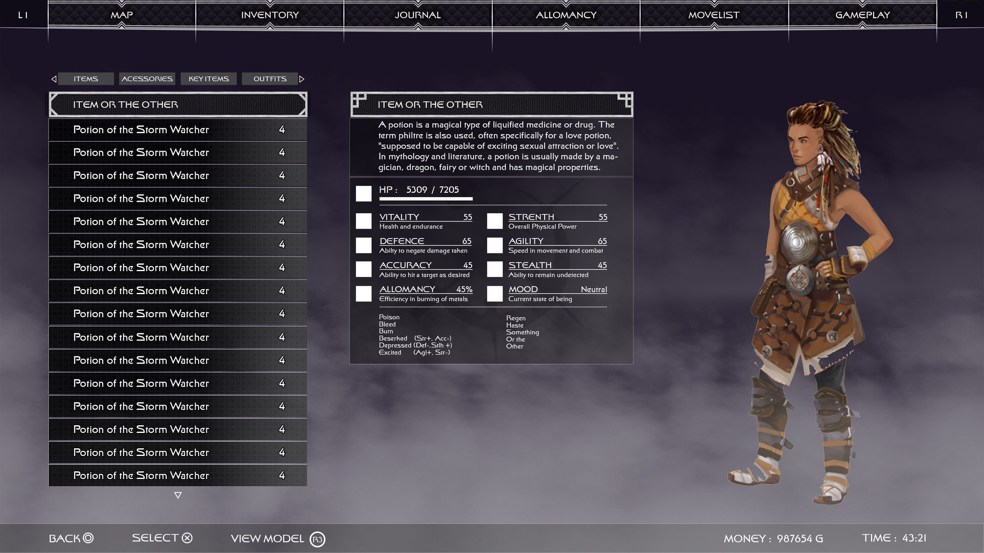
Task: Click the MONEY : 987654 G readout
Action: pyautogui.click(x=773, y=539)
